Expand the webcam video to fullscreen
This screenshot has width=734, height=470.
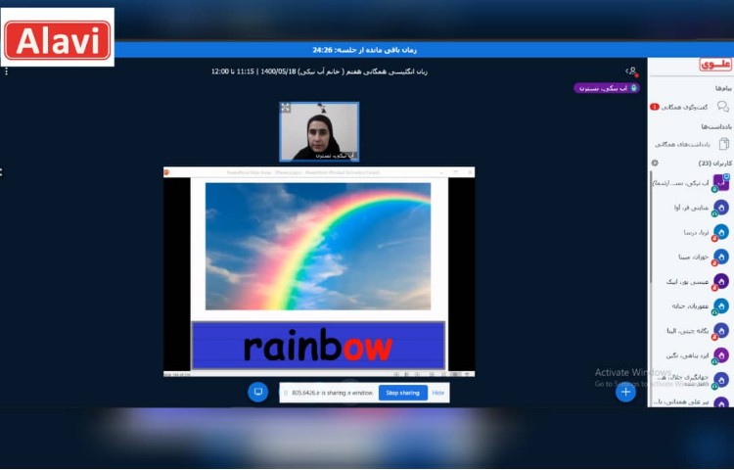tap(286, 108)
